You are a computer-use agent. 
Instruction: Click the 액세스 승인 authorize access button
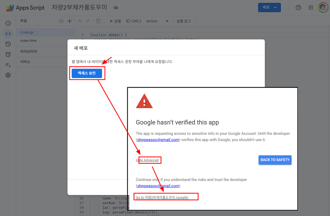[87, 73]
